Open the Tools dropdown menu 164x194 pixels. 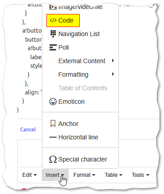click(x=141, y=175)
